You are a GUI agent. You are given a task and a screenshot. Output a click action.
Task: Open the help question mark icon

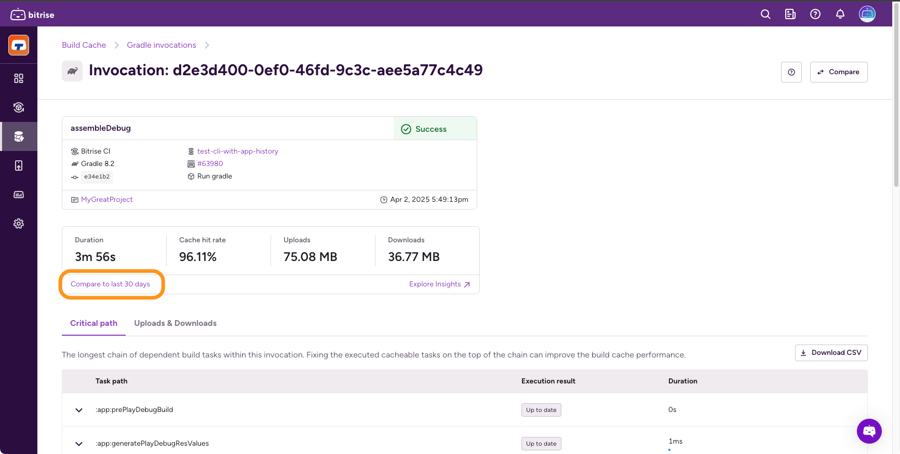815,15
